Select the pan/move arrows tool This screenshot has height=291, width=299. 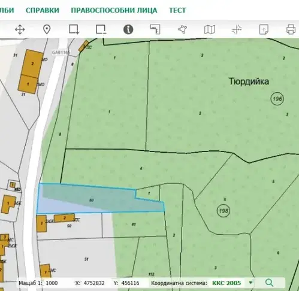click(x=20, y=29)
